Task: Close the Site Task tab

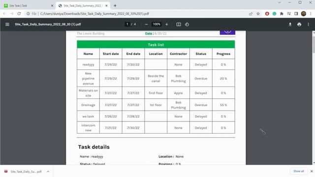Action: 52,5
